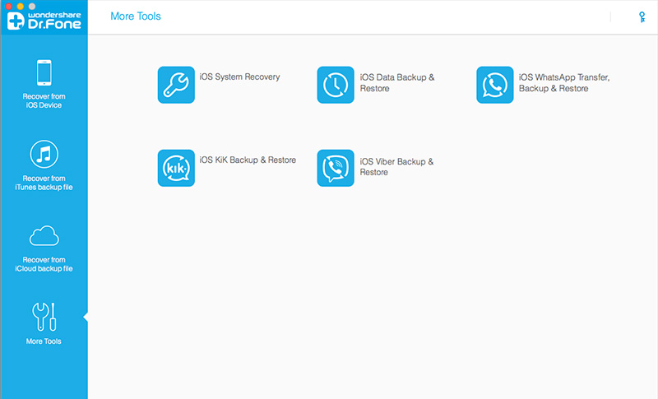Minimize window with the yellow button
The height and width of the screenshot is (399, 658).
20,6
